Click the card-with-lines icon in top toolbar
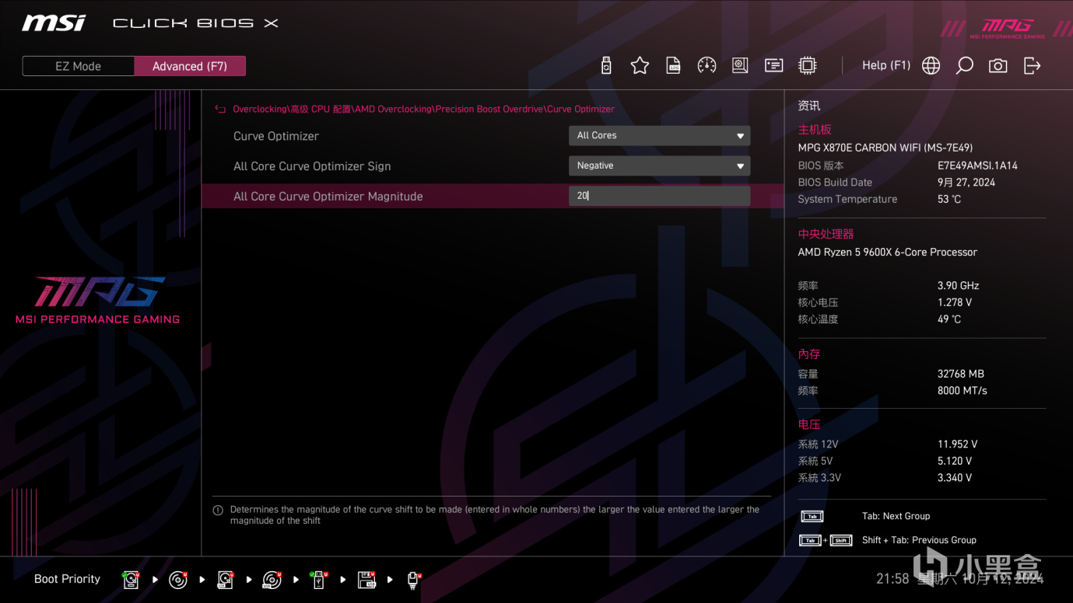 tap(773, 66)
